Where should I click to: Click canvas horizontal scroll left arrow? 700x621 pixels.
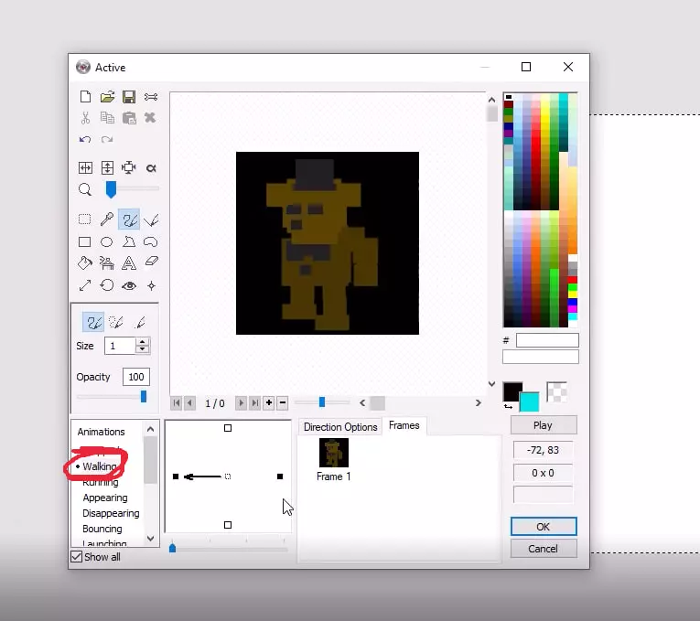[362, 402]
